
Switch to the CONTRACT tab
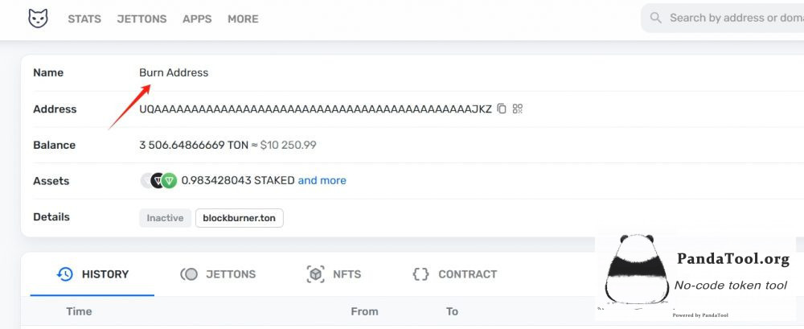coord(455,274)
